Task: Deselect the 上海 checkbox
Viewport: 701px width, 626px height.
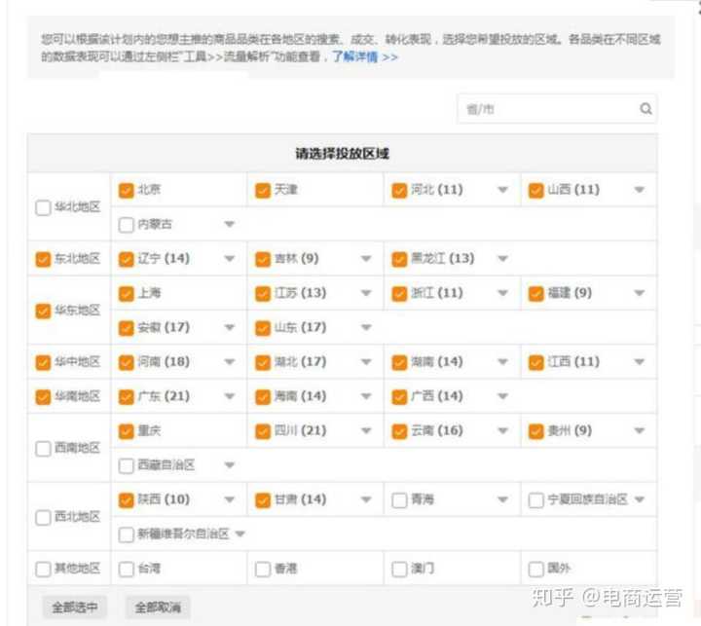Action: (x=126, y=293)
